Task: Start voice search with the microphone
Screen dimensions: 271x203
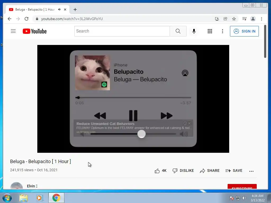Action: pos(194,31)
